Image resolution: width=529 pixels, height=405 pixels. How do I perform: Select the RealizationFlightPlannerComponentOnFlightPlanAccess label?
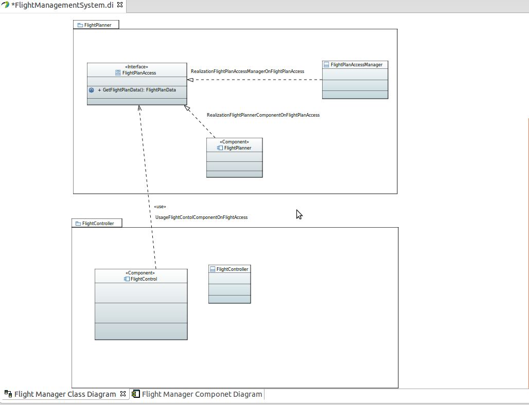tap(263, 115)
